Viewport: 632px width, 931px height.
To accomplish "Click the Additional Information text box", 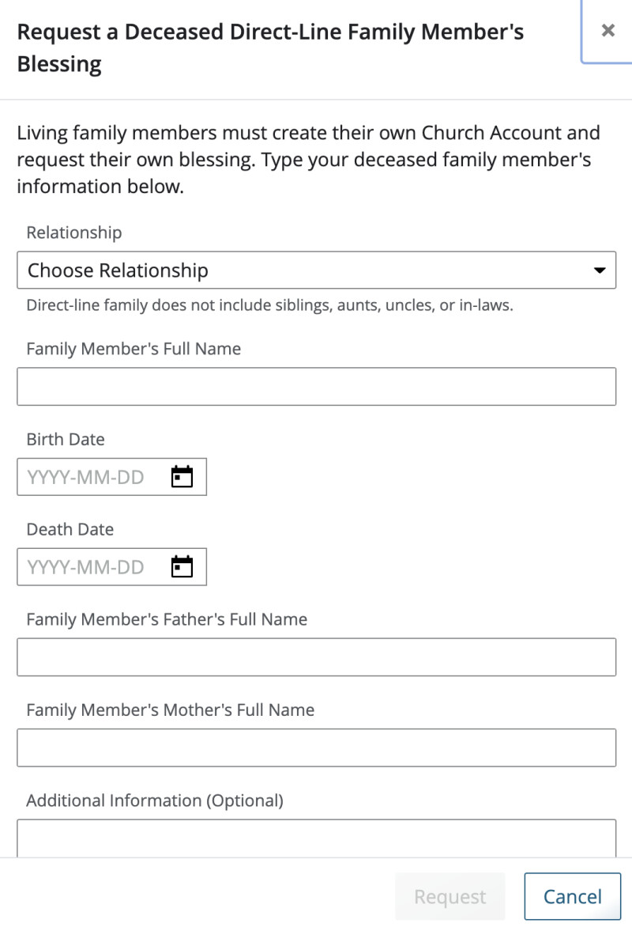I will coord(316,838).
